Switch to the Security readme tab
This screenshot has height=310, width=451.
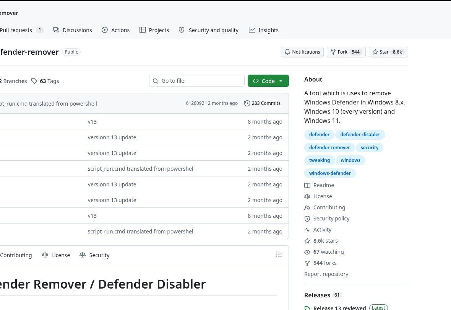point(95,255)
